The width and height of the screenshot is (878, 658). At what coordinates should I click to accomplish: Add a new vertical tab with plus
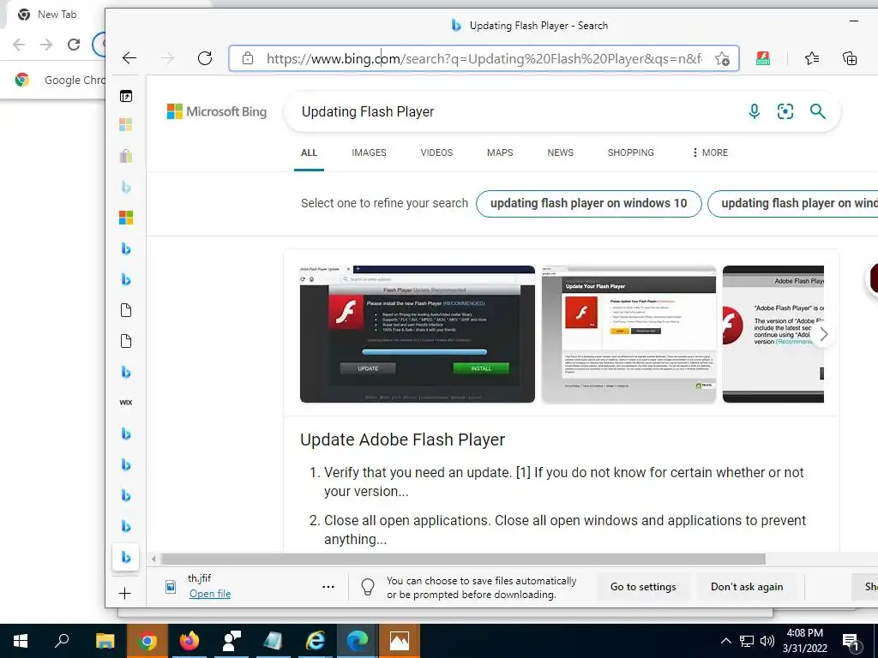(x=125, y=593)
